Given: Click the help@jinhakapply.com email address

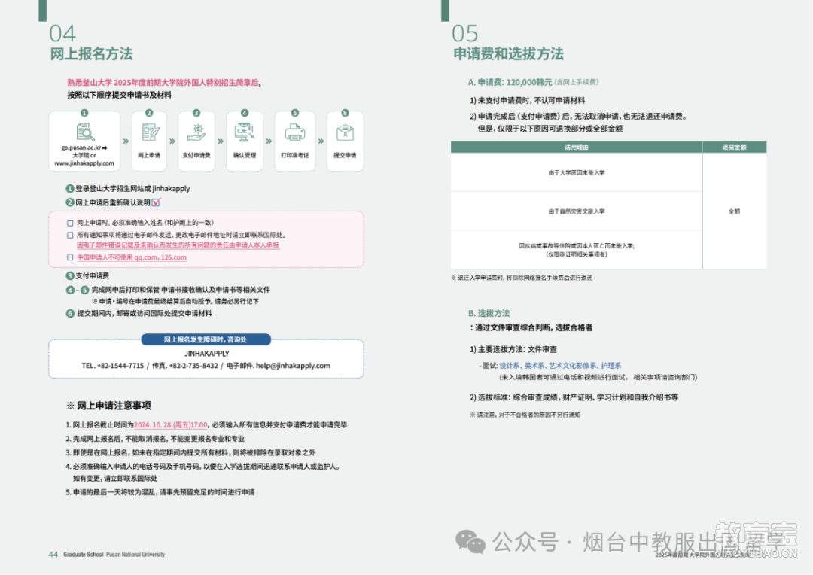Looking at the screenshot, I should point(293,366).
